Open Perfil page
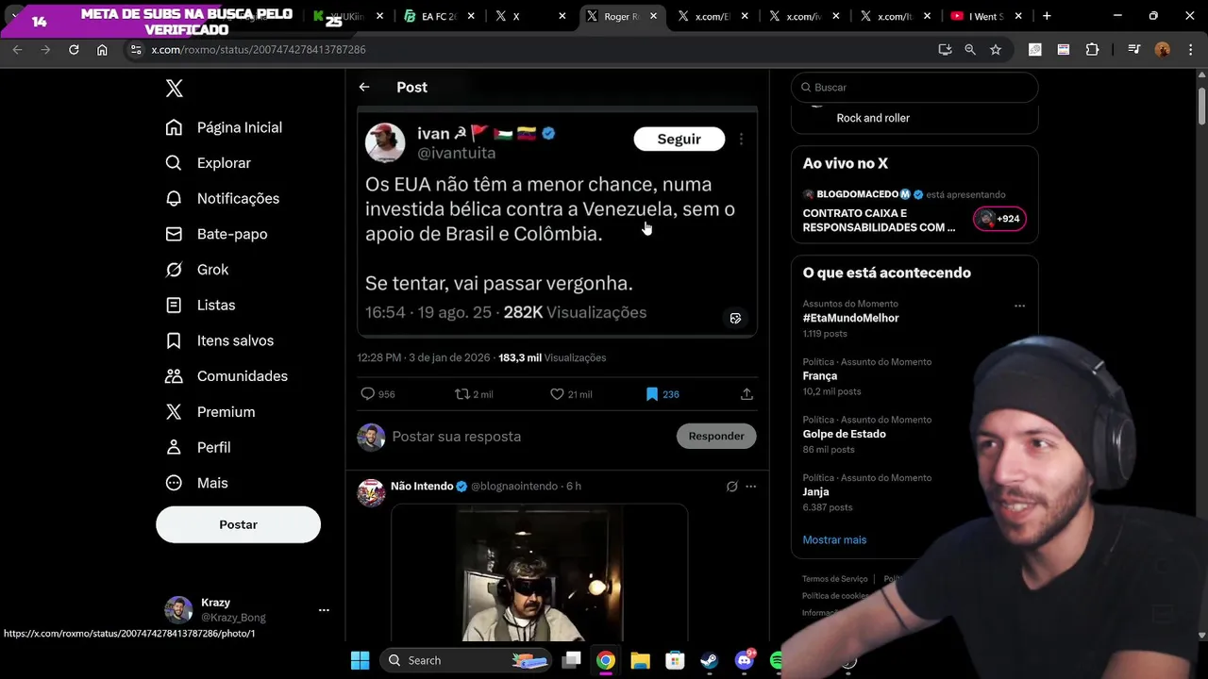 [x=198, y=447]
